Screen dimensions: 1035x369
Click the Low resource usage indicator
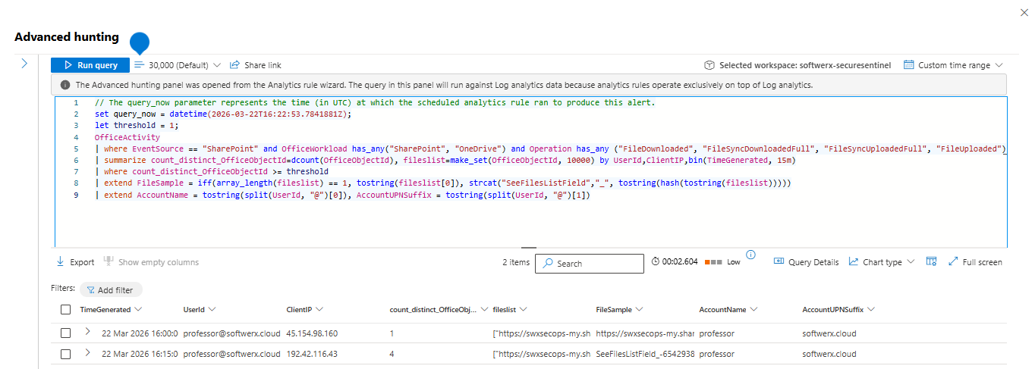pyautogui.click(x=722, y=261)
